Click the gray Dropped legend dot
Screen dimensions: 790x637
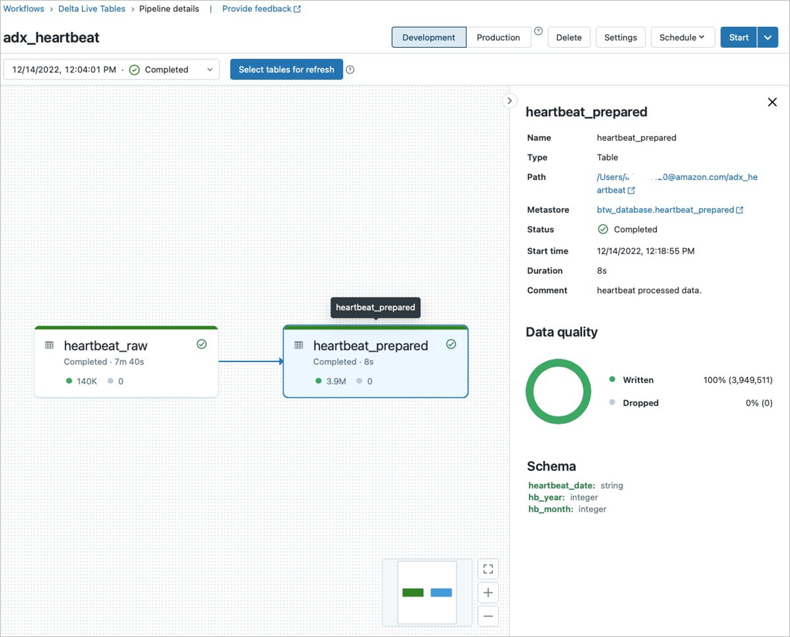click(612, 403)
